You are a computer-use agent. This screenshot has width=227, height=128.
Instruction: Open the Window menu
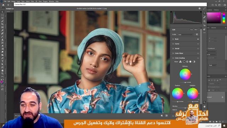click(x=51, y=1)
